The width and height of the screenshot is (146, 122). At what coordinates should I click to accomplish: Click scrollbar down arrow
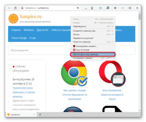[140, 111]
